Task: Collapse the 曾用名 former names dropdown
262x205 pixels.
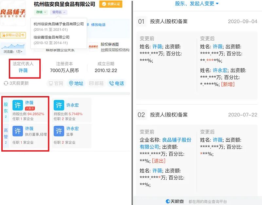Action: [x=59, y=12]
